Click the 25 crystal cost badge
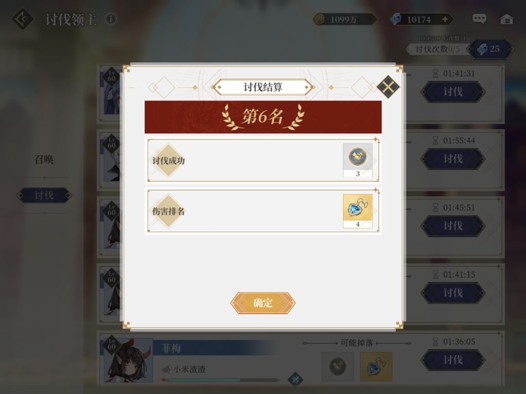 point(490,49)
